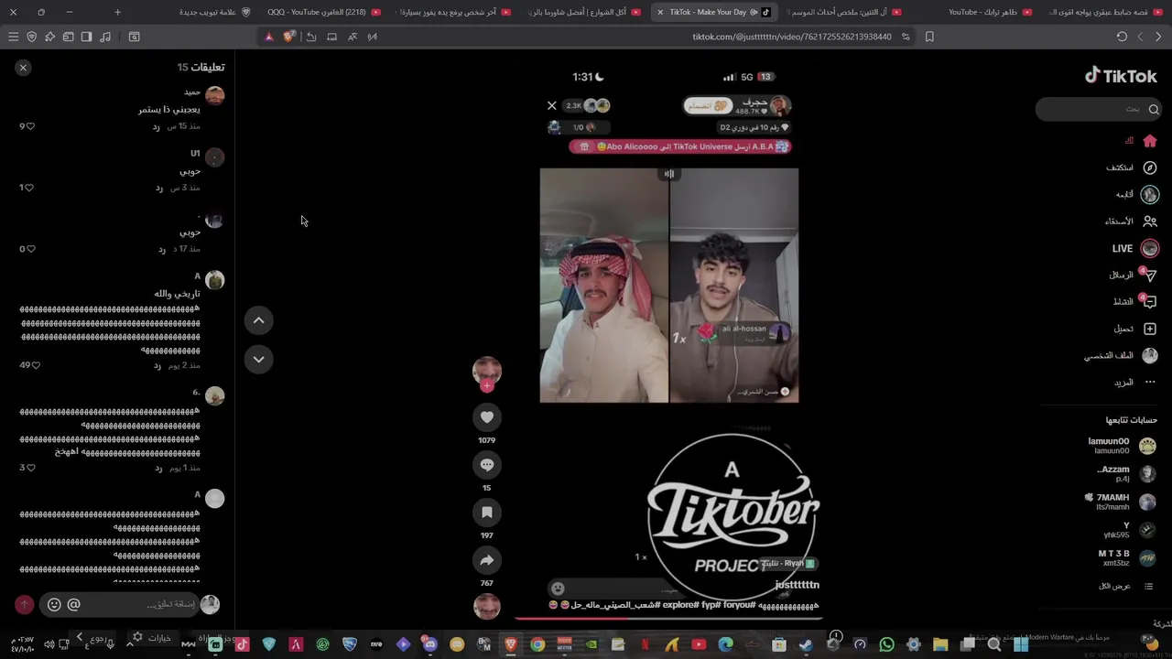1172x659 pixels.
Task: Click the tiktok.com address bar URL
Action: (791, 37)
